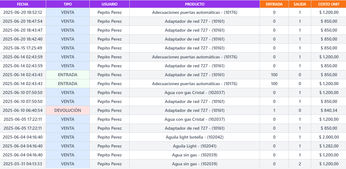Click the salida value 2 cell
This screenshot has height=169, width=346.
point(300,164)
